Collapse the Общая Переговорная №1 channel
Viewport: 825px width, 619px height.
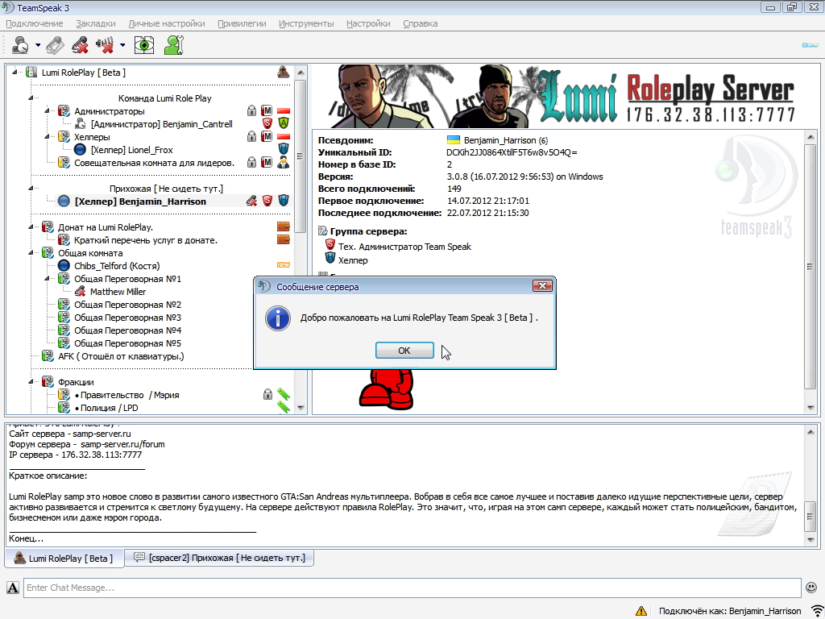pyautogui.click(x=47, y=278)
